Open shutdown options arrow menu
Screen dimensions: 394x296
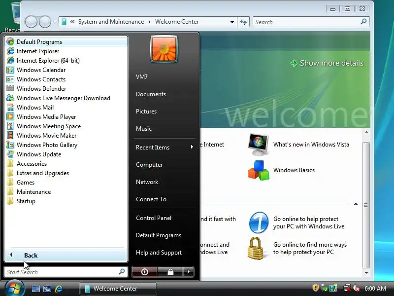(x=189, y=272)
